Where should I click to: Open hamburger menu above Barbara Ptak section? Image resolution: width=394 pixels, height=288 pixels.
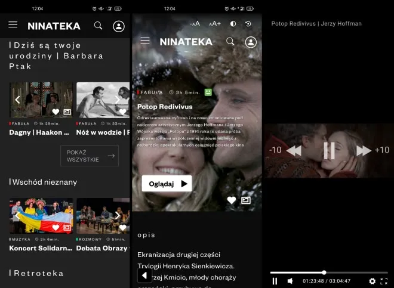click(x=13, y=25)
